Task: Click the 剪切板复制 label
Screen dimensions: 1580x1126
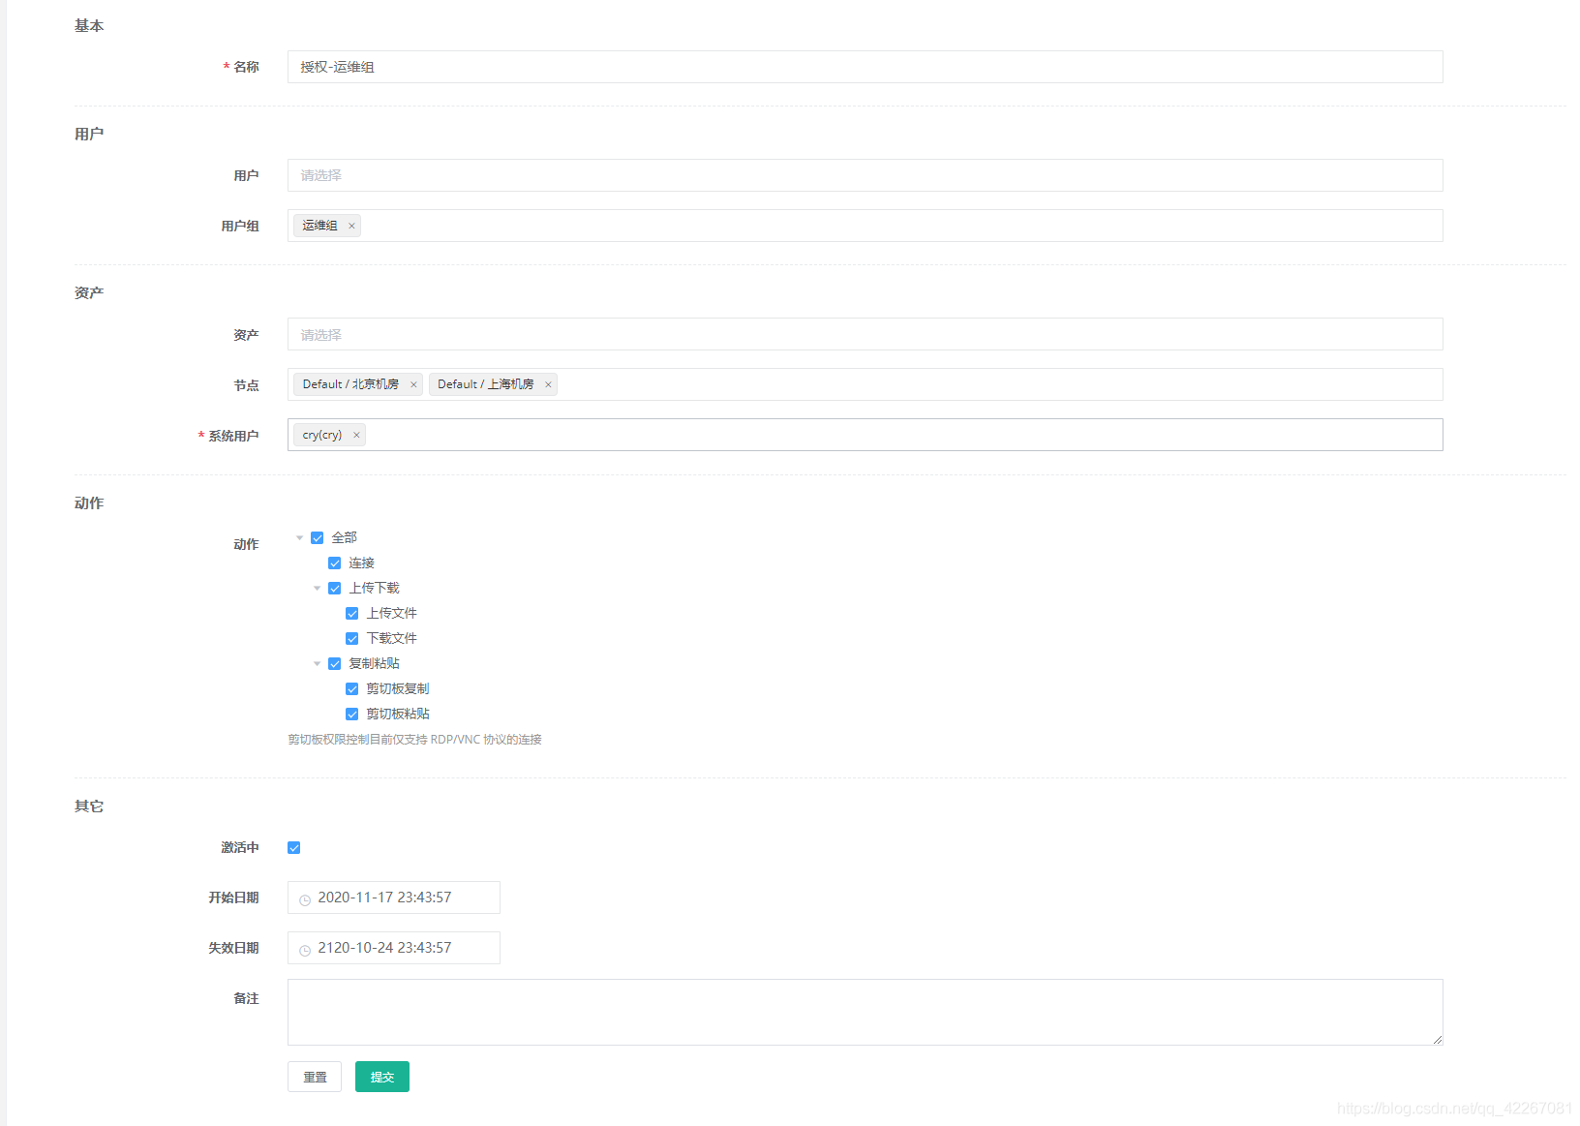Action: pos(398,688)
